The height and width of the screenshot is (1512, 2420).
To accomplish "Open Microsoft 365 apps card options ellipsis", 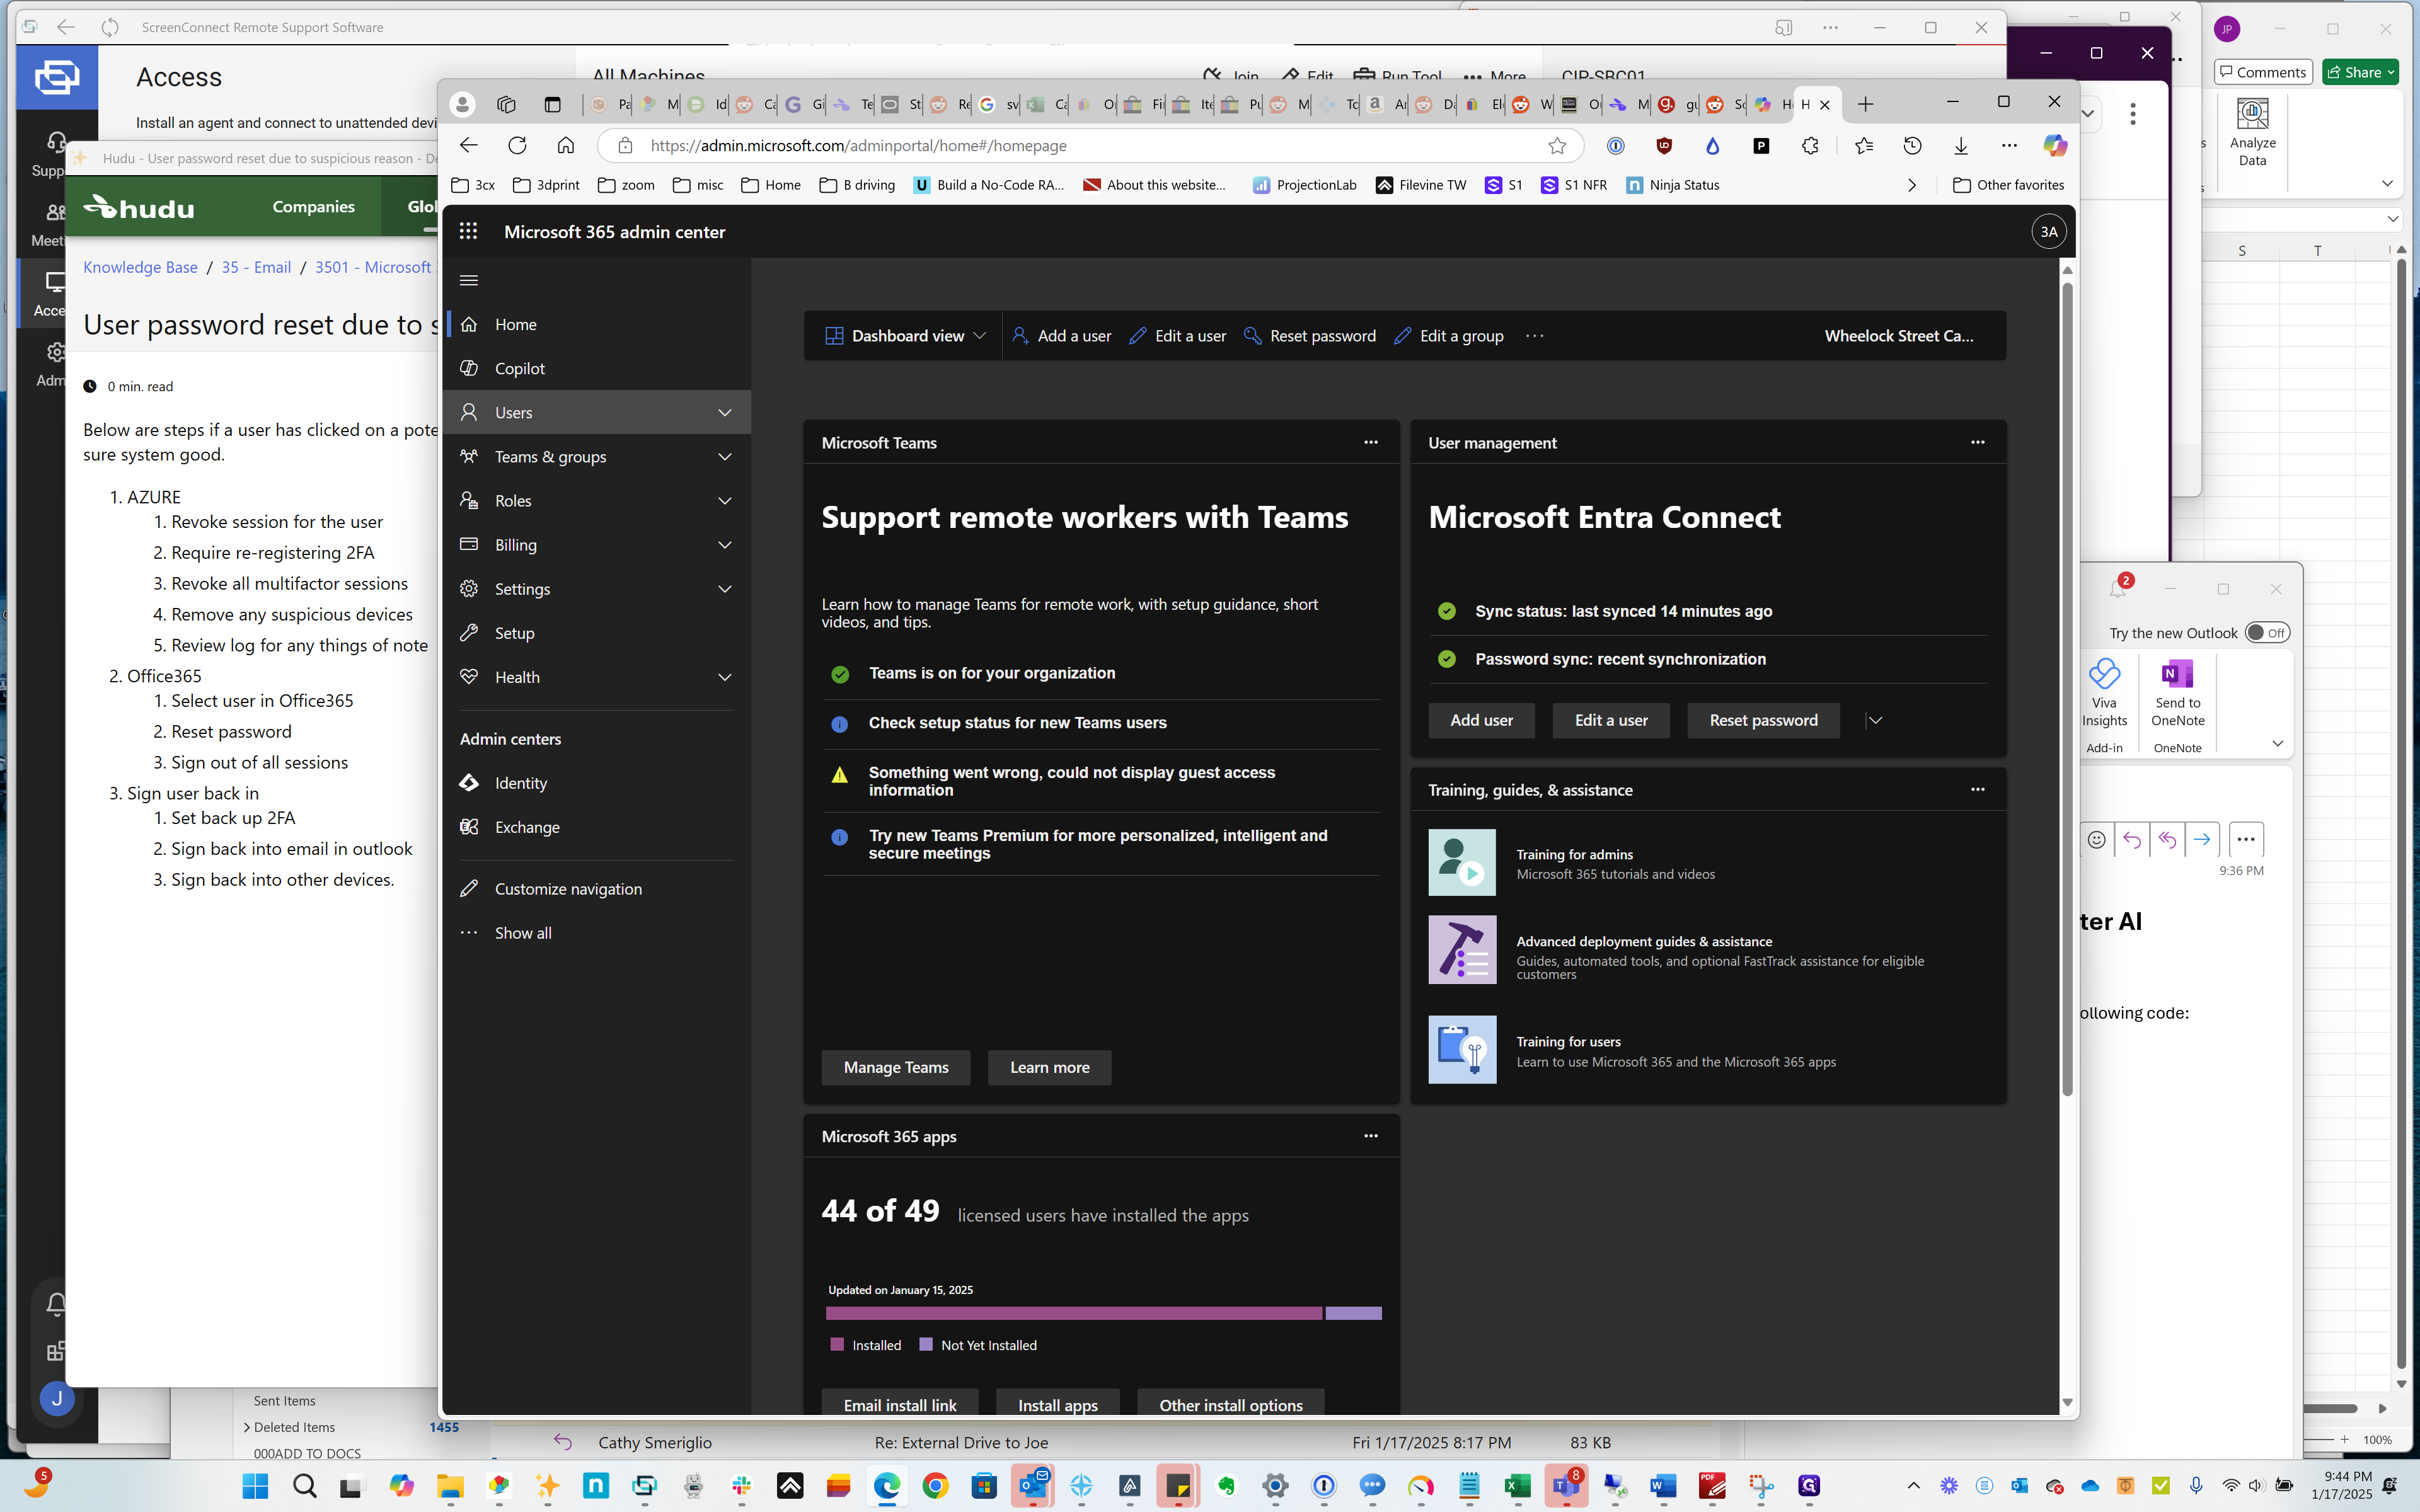I will click(1371, 1136).
